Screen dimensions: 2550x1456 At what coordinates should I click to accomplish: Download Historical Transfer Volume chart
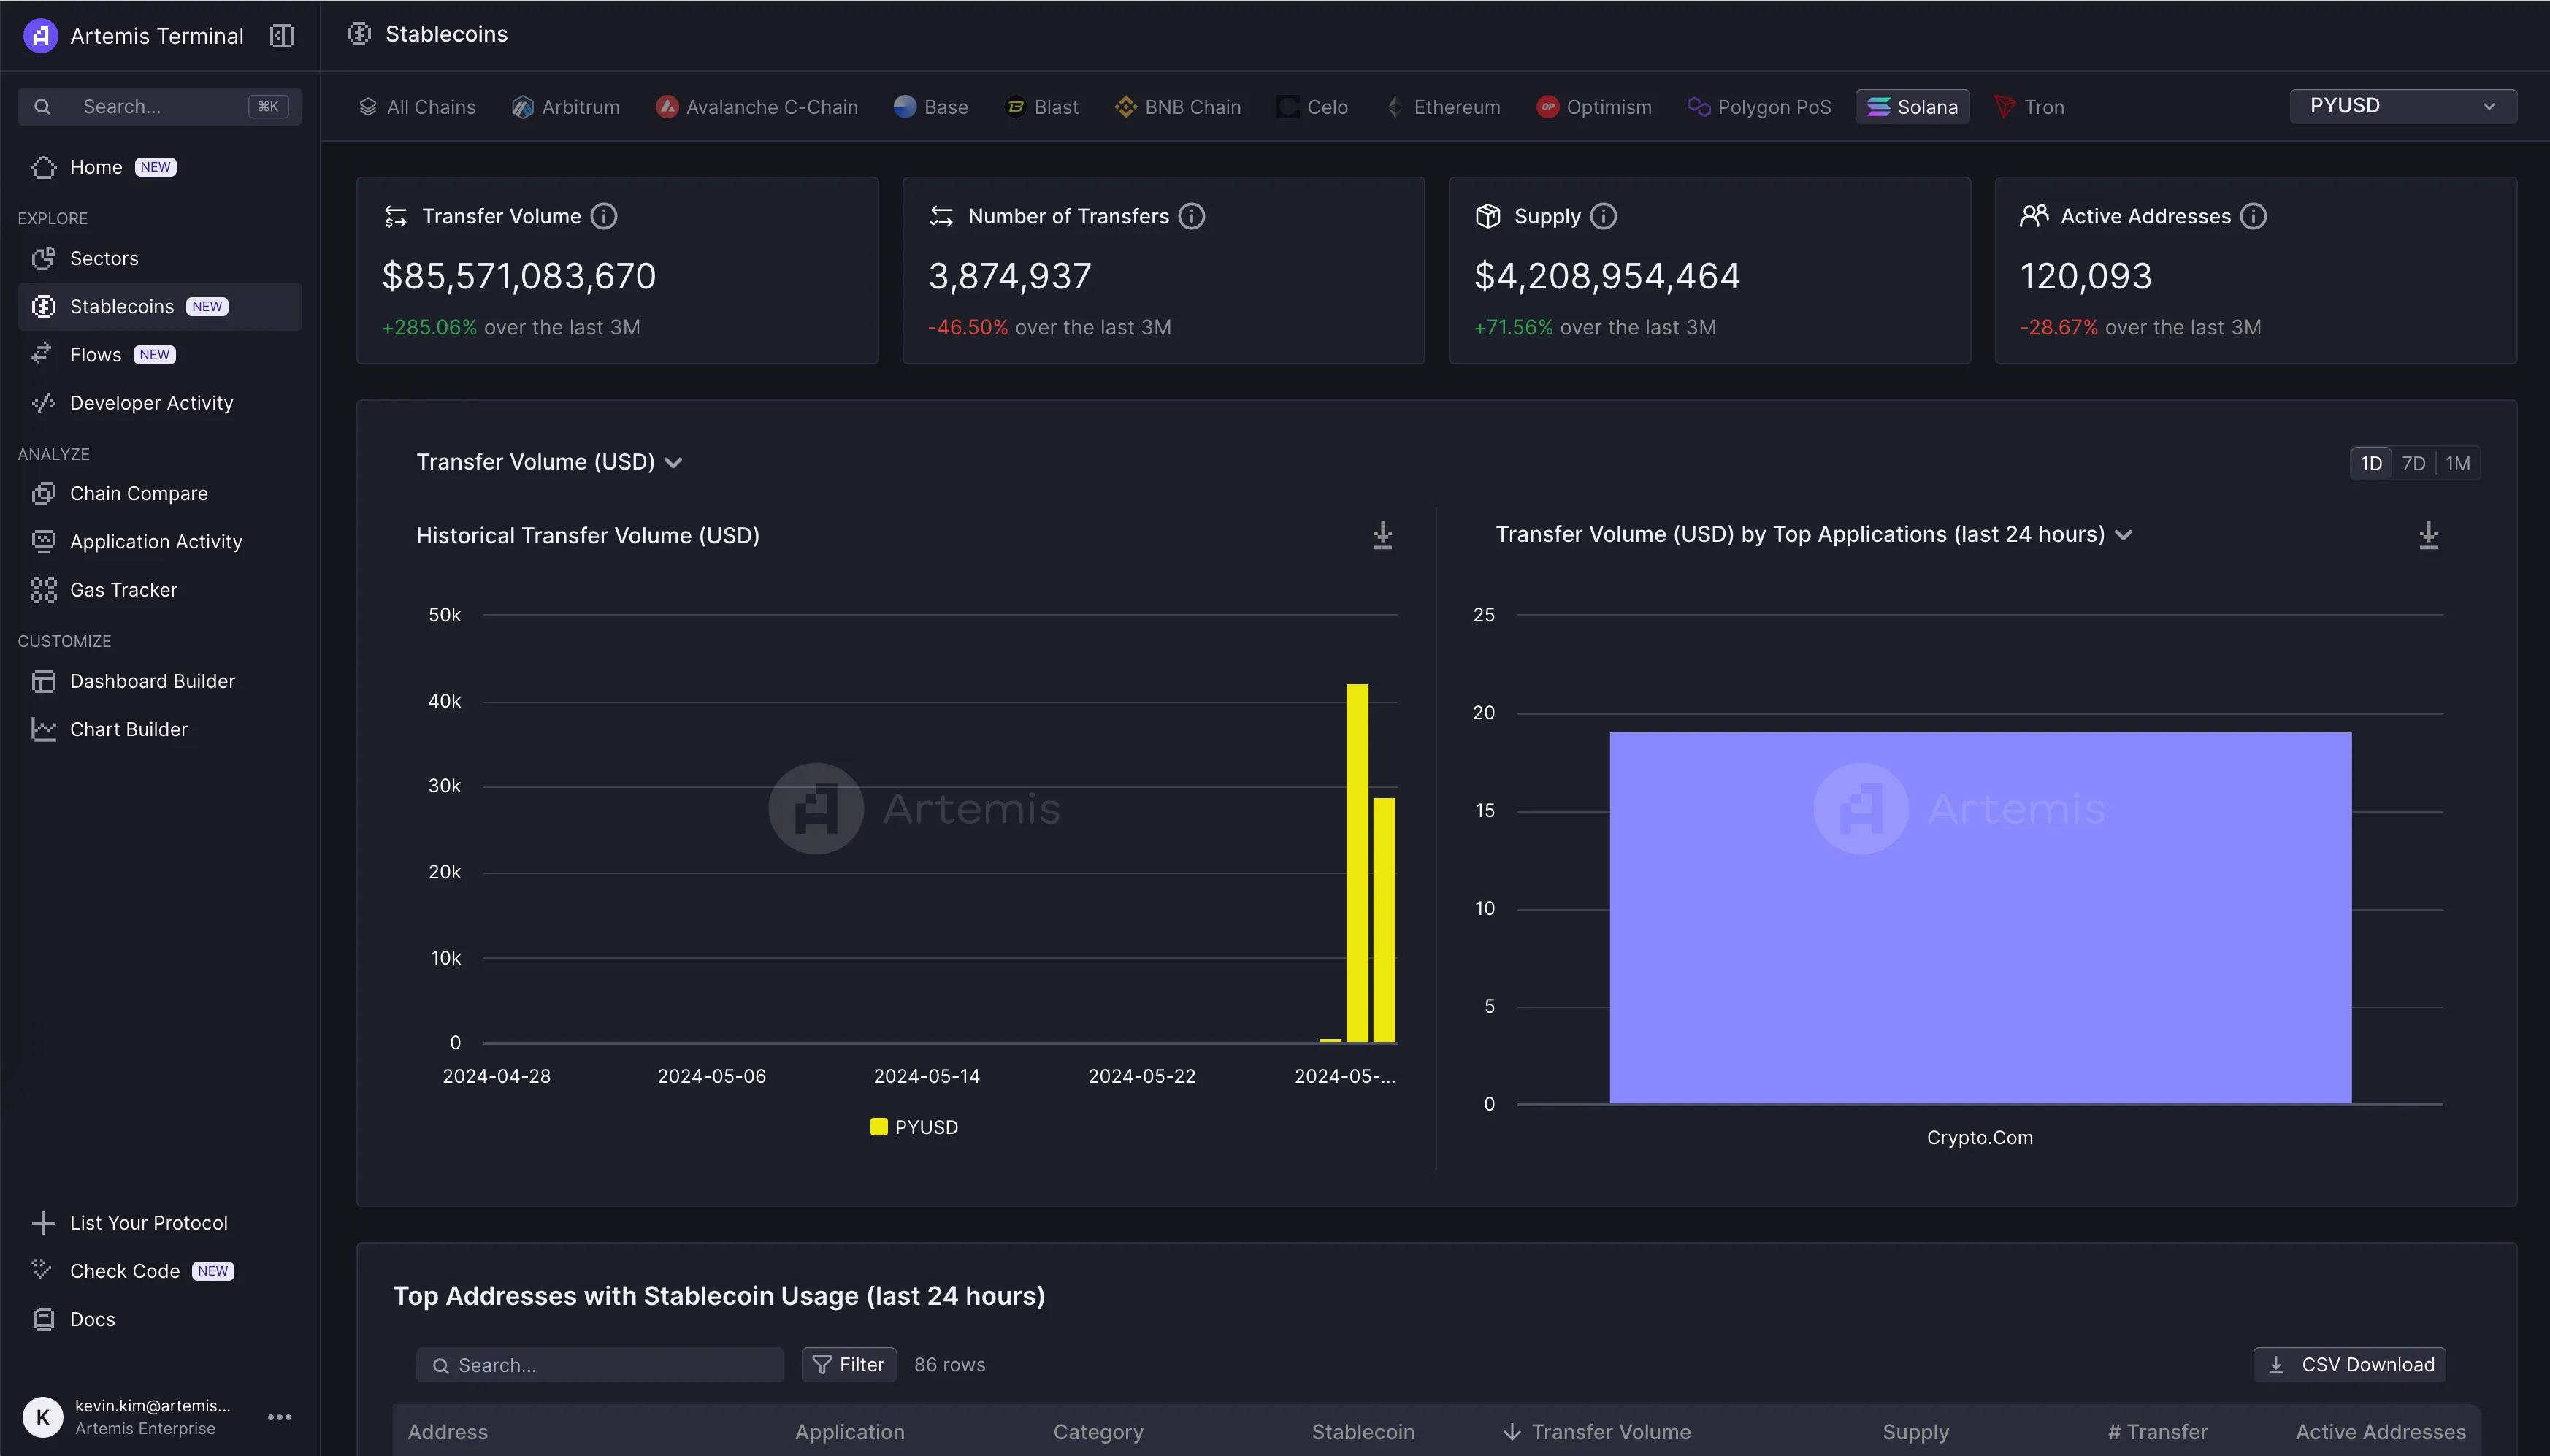(x=1383, y=535)
